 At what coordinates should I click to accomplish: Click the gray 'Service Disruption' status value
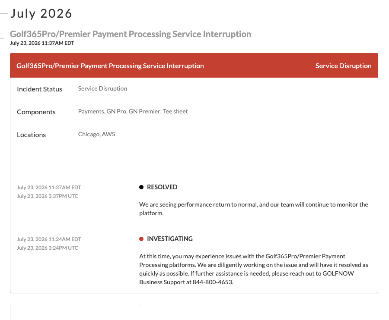click(x=102, y=88)
